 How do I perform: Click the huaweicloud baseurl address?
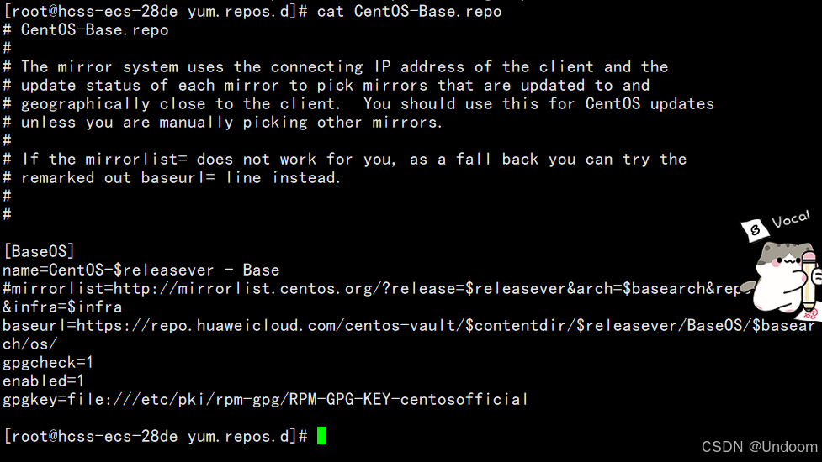409,325
